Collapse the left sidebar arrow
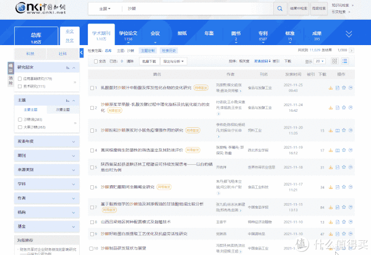The image size is (371, 255). click(82, 52)
